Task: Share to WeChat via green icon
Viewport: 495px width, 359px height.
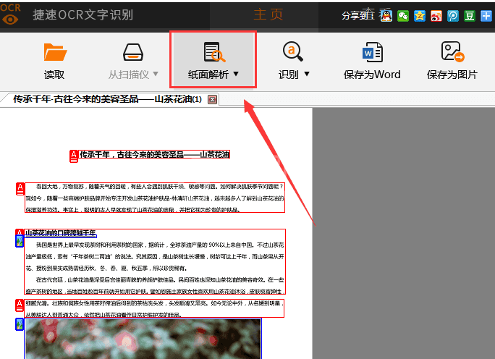Action: pos(403,16)
